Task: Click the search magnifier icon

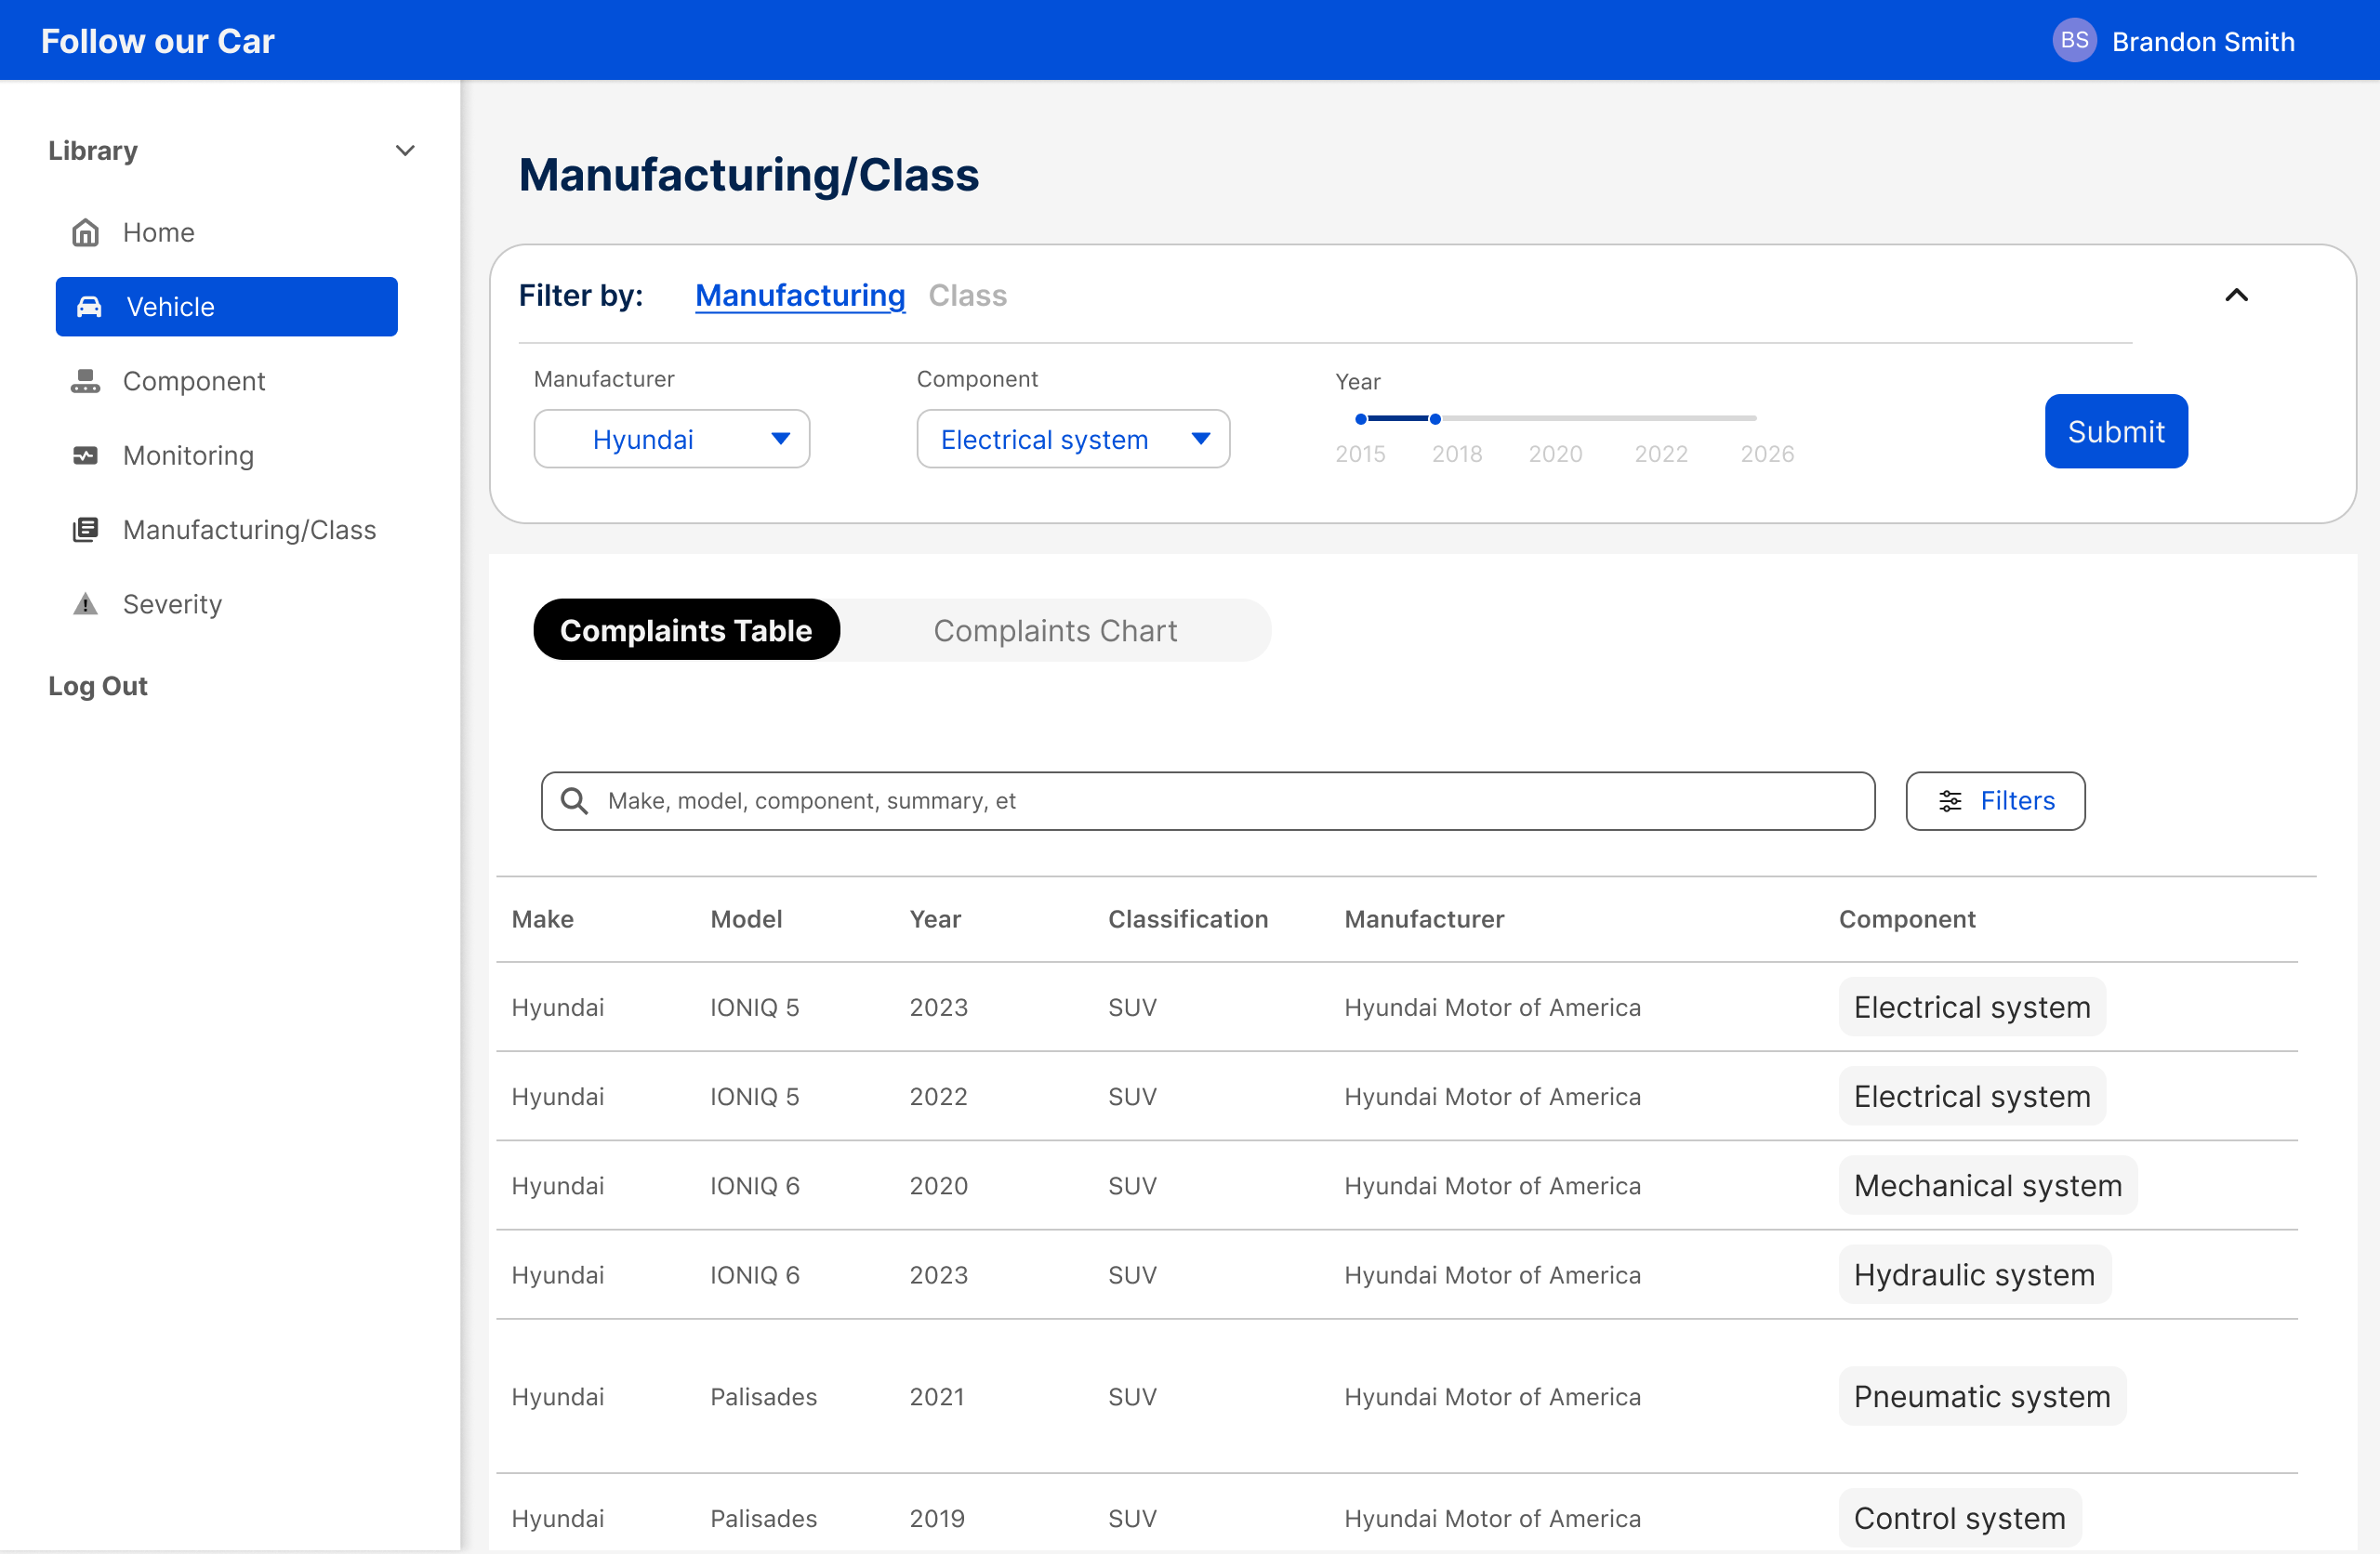Action: [575, 801]
